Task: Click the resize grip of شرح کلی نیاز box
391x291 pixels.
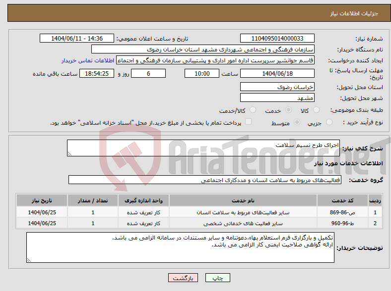Action: pos(69,154)
